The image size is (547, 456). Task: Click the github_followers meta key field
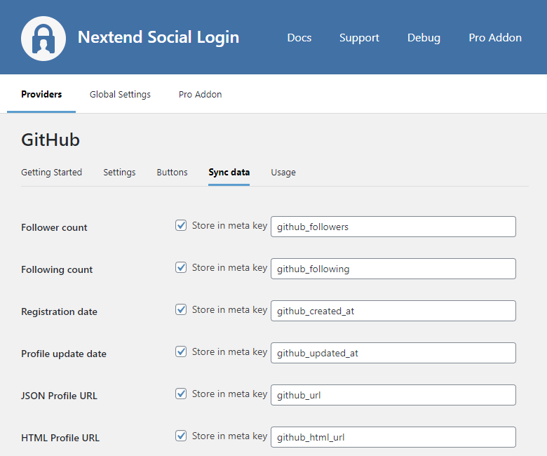click(393, 227)
